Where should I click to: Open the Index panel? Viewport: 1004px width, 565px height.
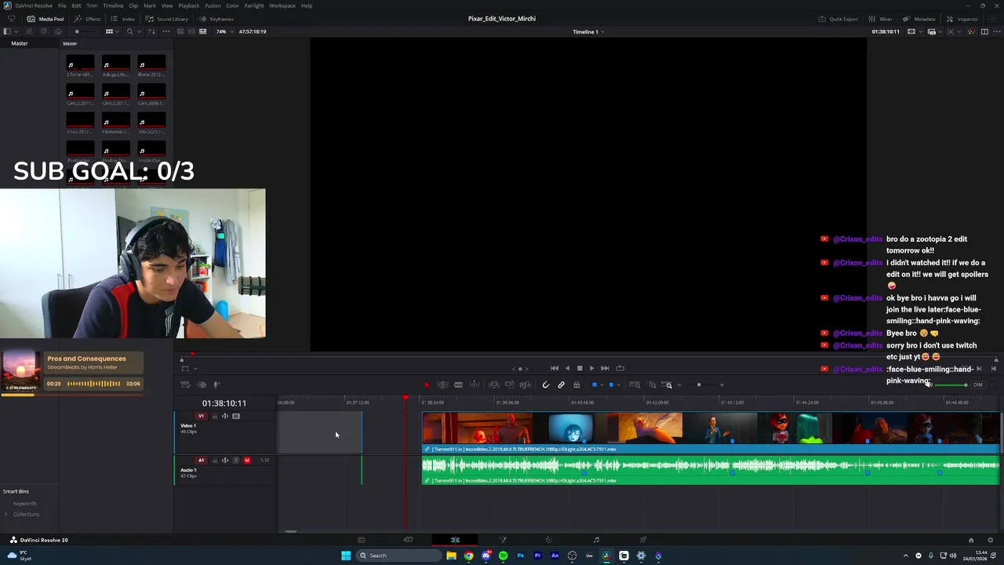coord(123,19)
